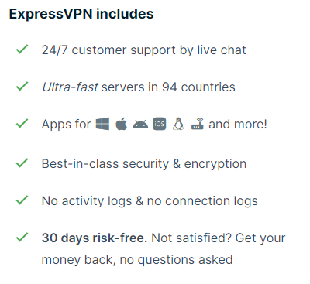Click the Windows logo icon
This screenshot has width=310, height=284.
102,124
